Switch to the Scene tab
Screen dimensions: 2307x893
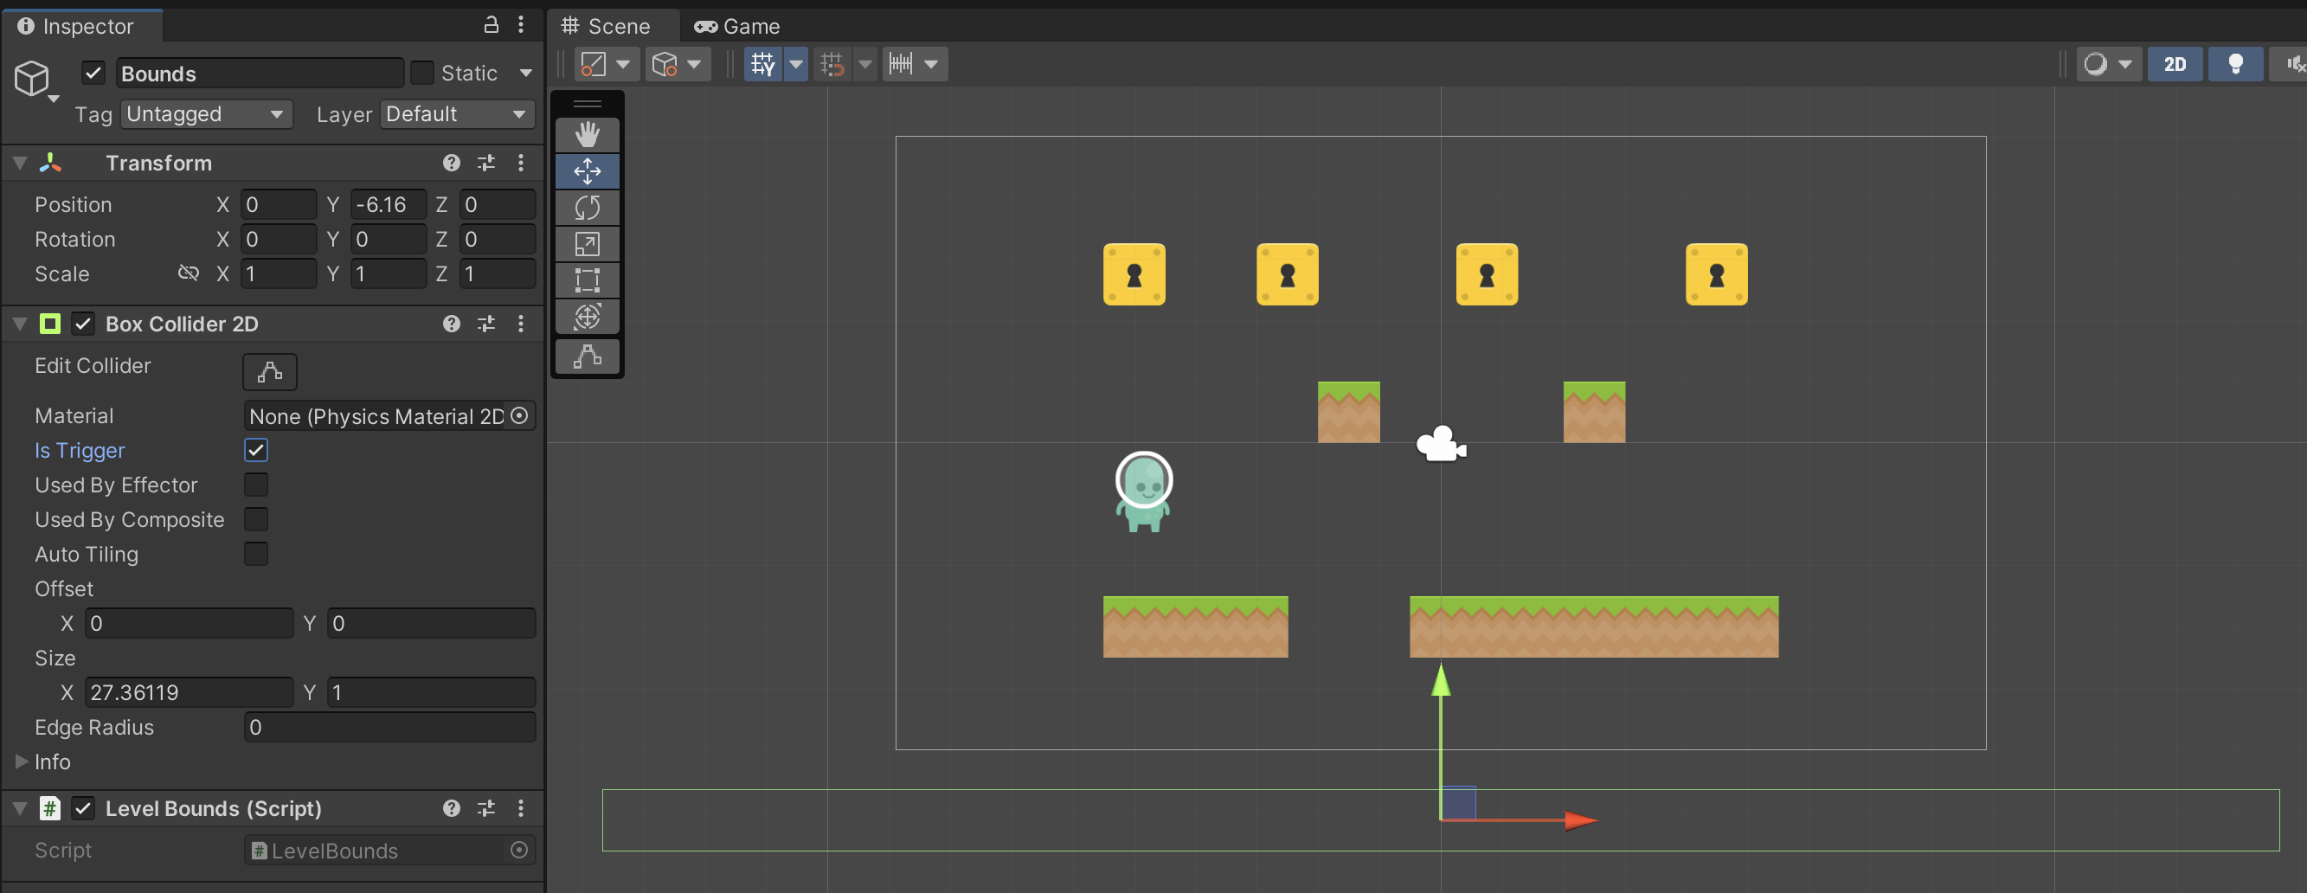[x=607, y=26]
